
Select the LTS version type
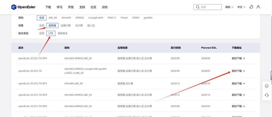(51, 33)
